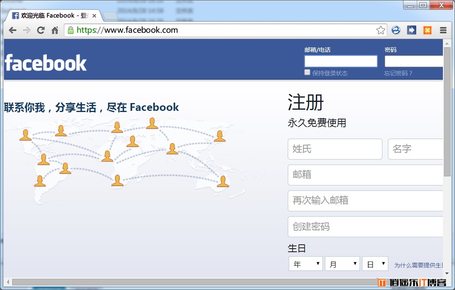Click the blue arrow extension icon
This screenshot has height=290, width=455.
[412, 30]
